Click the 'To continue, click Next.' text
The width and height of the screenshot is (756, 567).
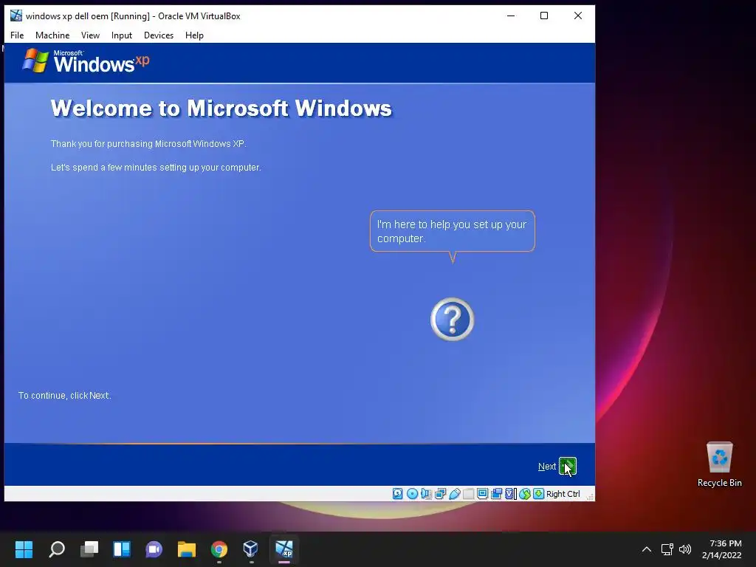65,396
